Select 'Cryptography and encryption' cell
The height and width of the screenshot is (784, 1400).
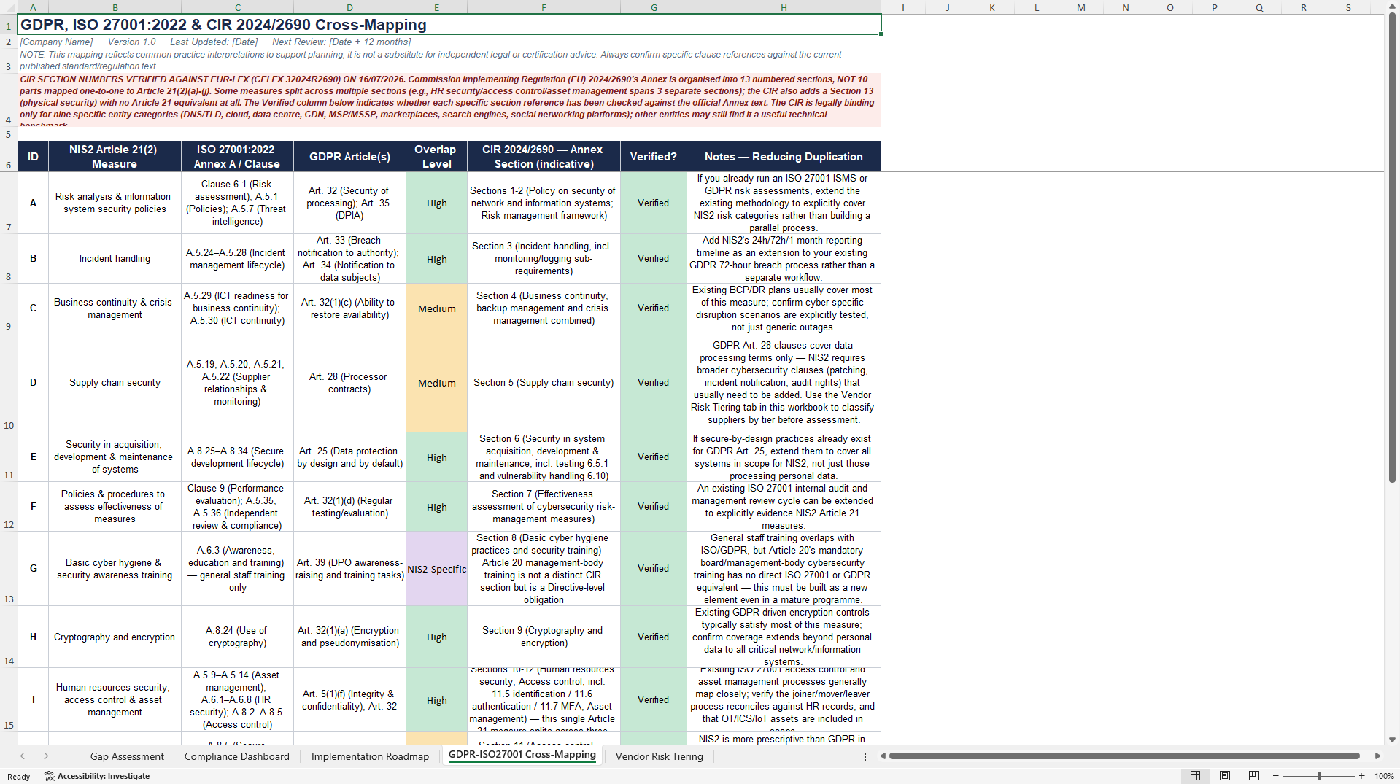pyautogui.click(x=115, y=637)
